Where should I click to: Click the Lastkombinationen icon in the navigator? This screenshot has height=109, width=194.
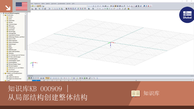(x=7, y=77)
